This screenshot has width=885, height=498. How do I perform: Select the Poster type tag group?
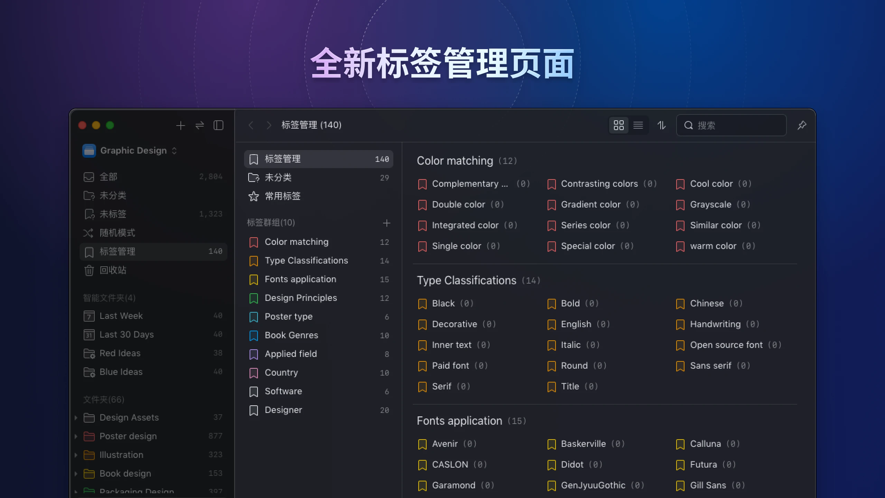point(318,317)
